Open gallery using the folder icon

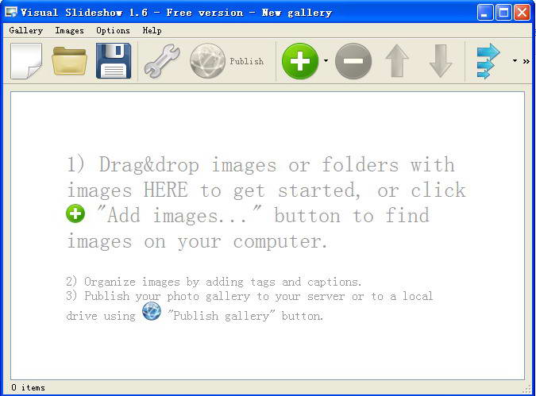[69, 61]
